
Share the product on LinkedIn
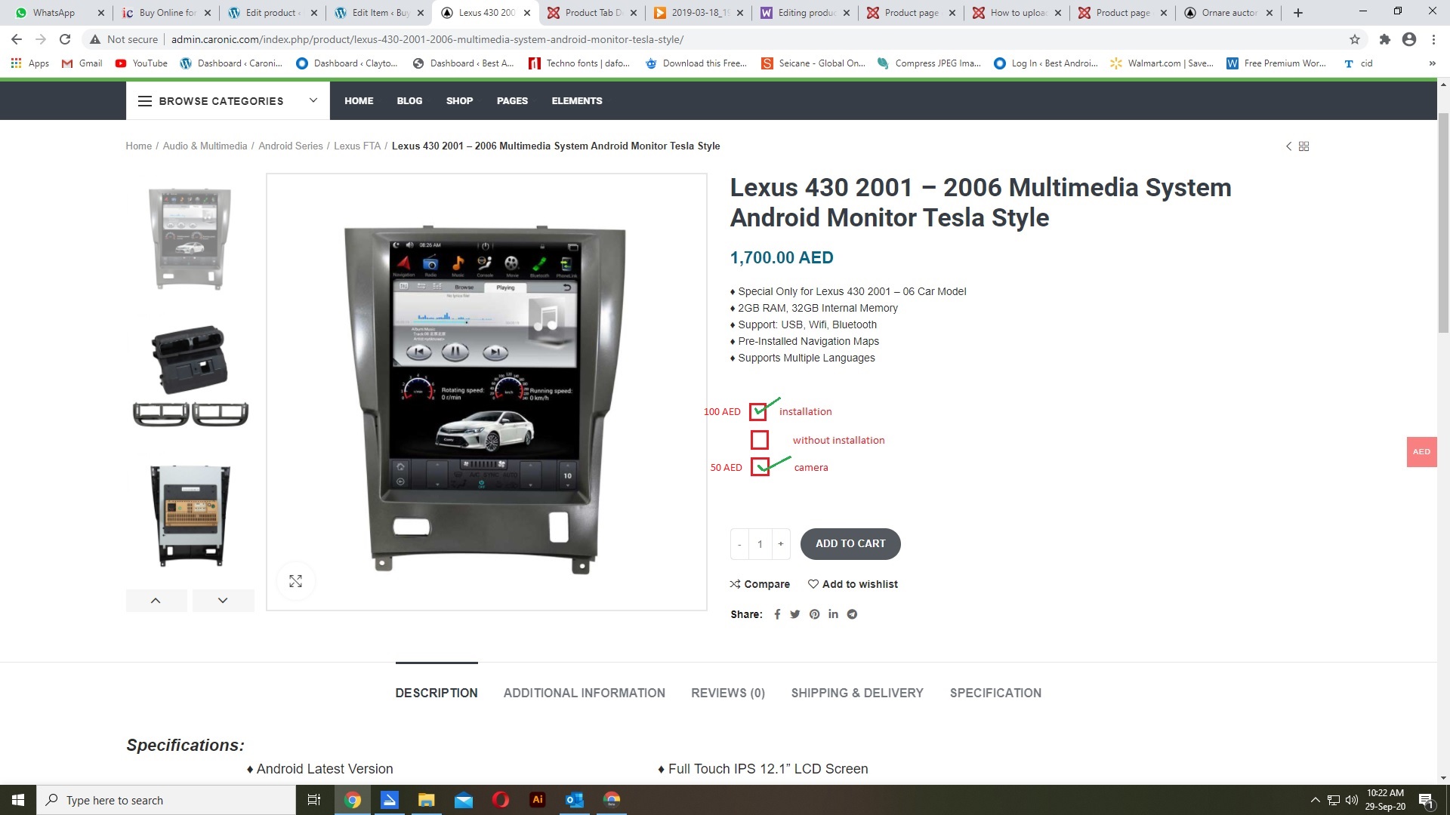(x=833, y=614)
